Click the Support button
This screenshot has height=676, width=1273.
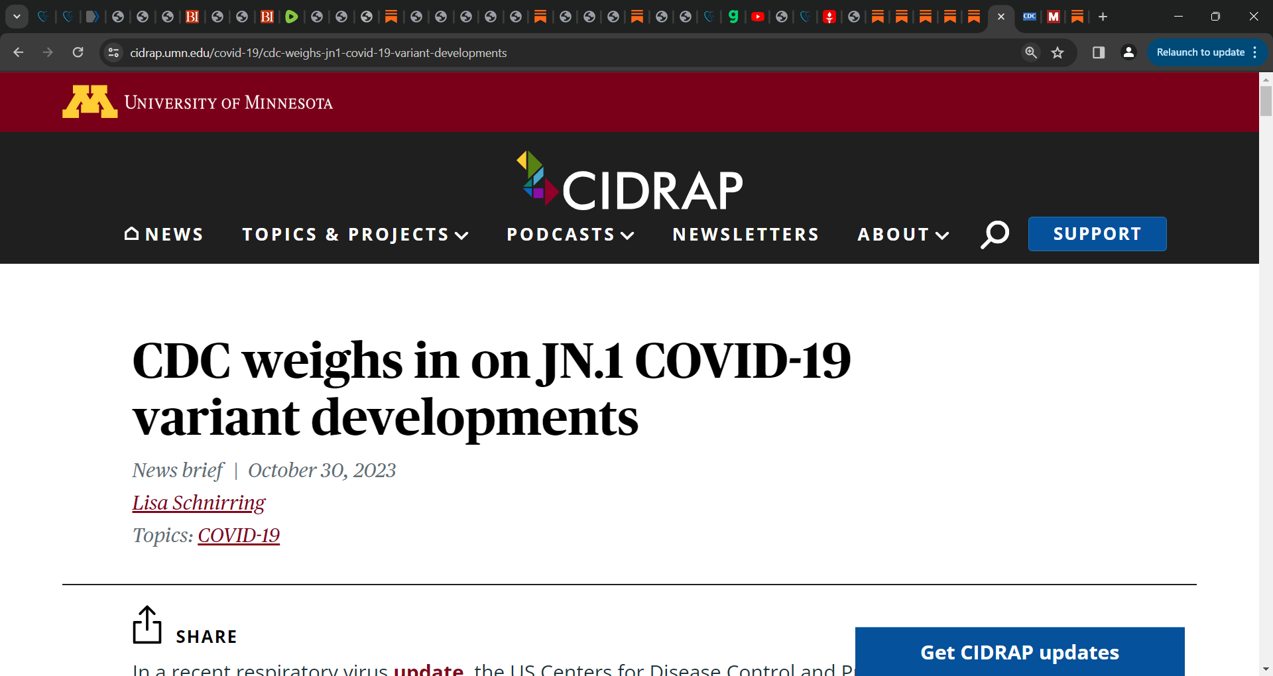coord(1097,233)
